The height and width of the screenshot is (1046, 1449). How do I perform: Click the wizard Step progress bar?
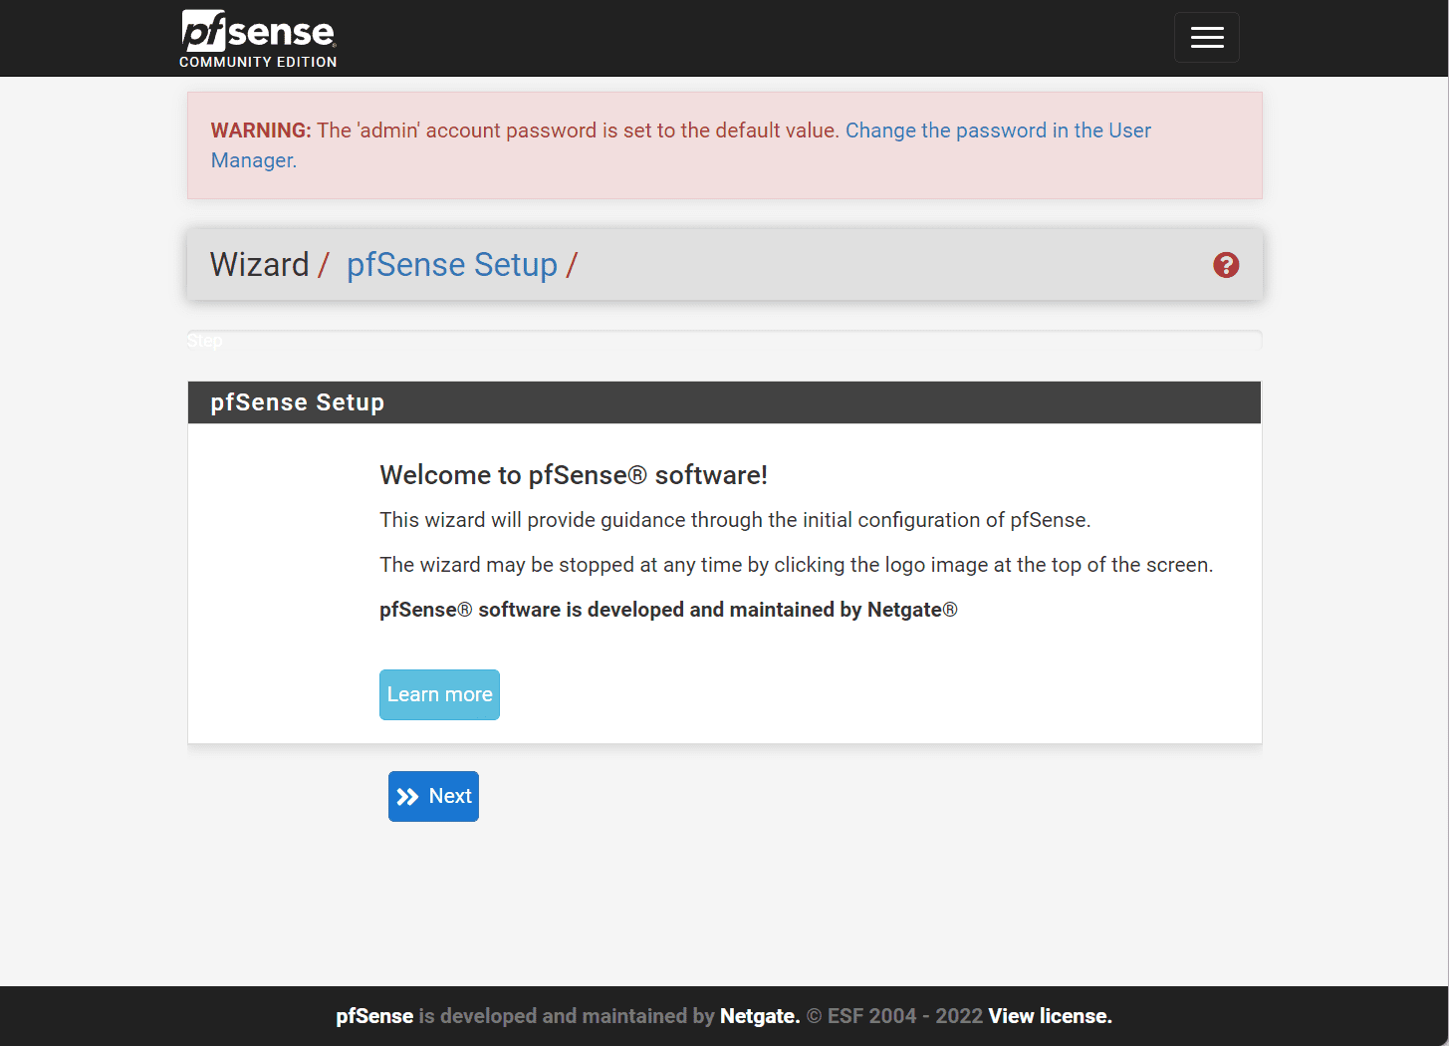(x=724, y=340)
